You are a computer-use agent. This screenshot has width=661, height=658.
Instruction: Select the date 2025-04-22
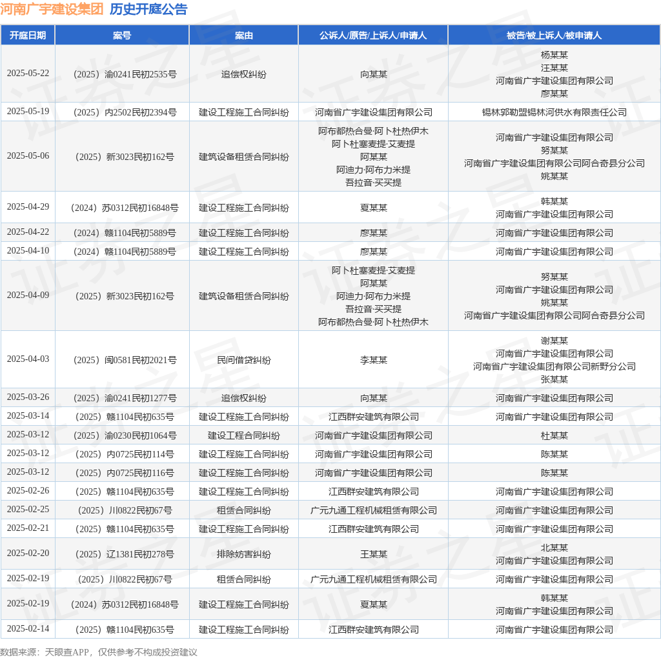coord(28,232)
